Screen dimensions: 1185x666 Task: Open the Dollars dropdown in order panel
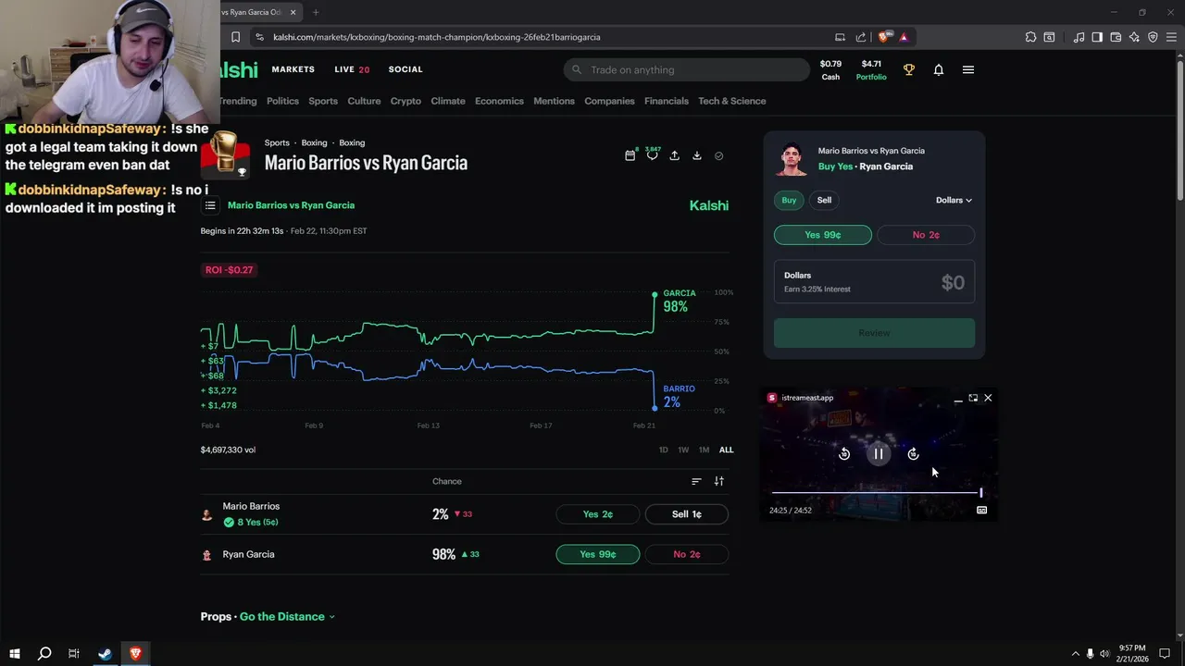click(x=954, y=200)
